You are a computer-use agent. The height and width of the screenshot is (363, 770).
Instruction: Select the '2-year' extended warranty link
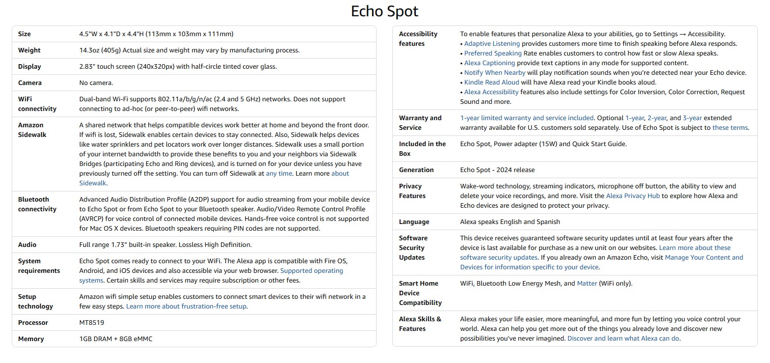(x=657, y=118)
